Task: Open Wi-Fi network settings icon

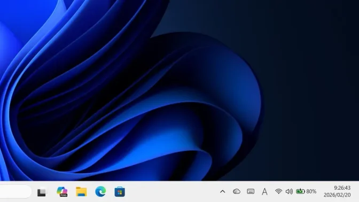Action: click(x=278, y=191)
